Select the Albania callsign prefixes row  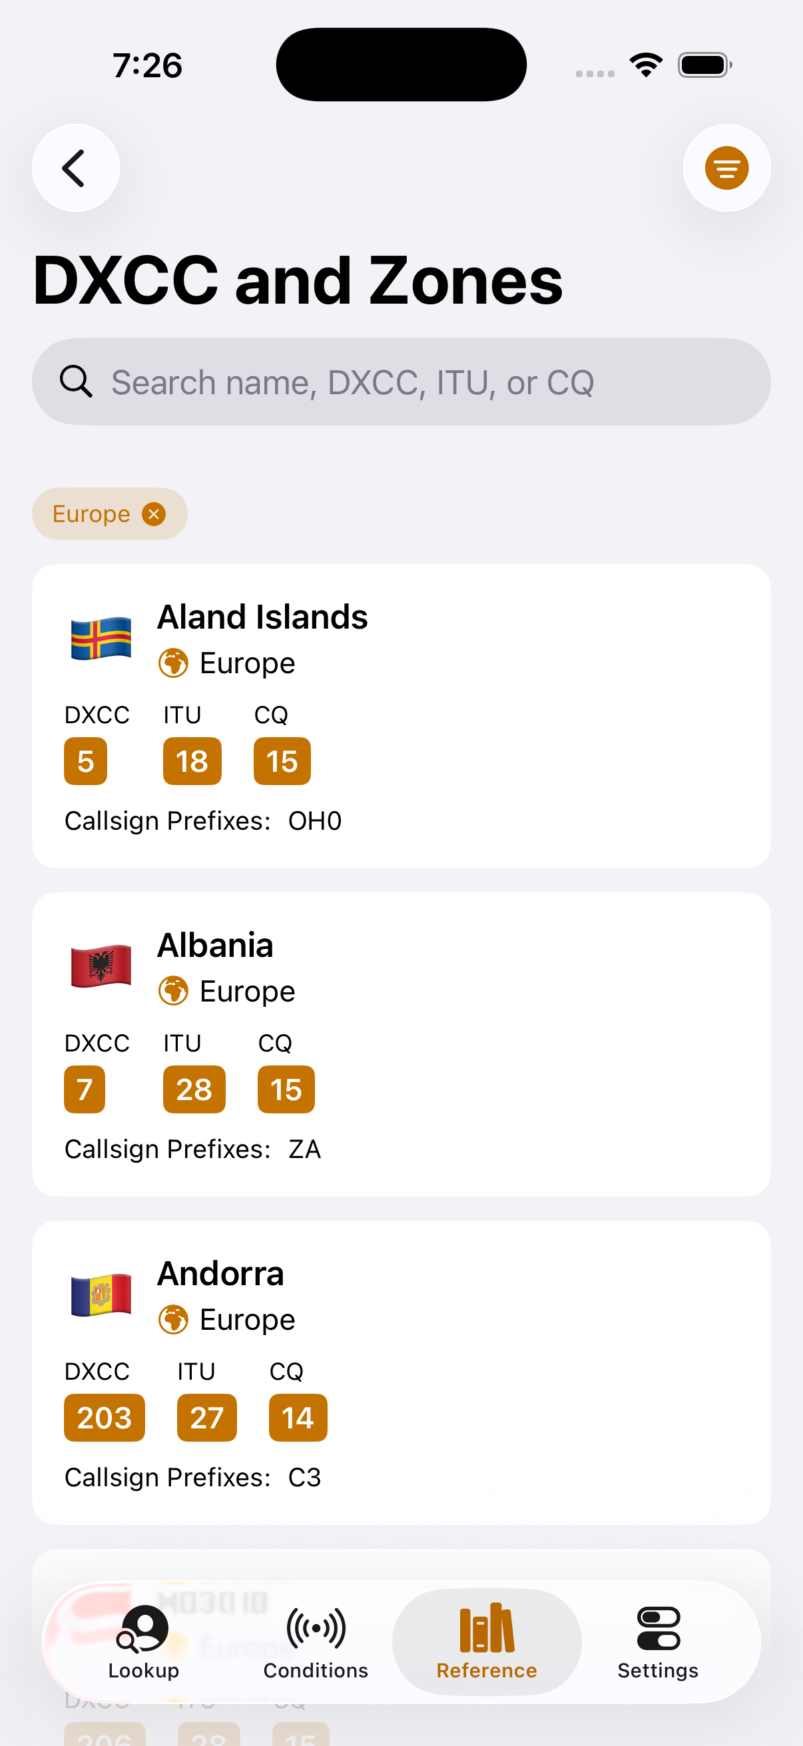(192, 1149)
